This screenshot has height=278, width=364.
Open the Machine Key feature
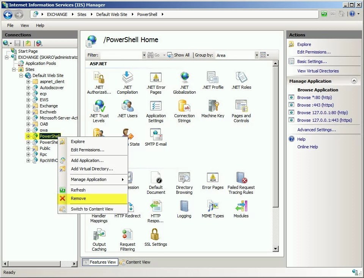click(213, 109)
